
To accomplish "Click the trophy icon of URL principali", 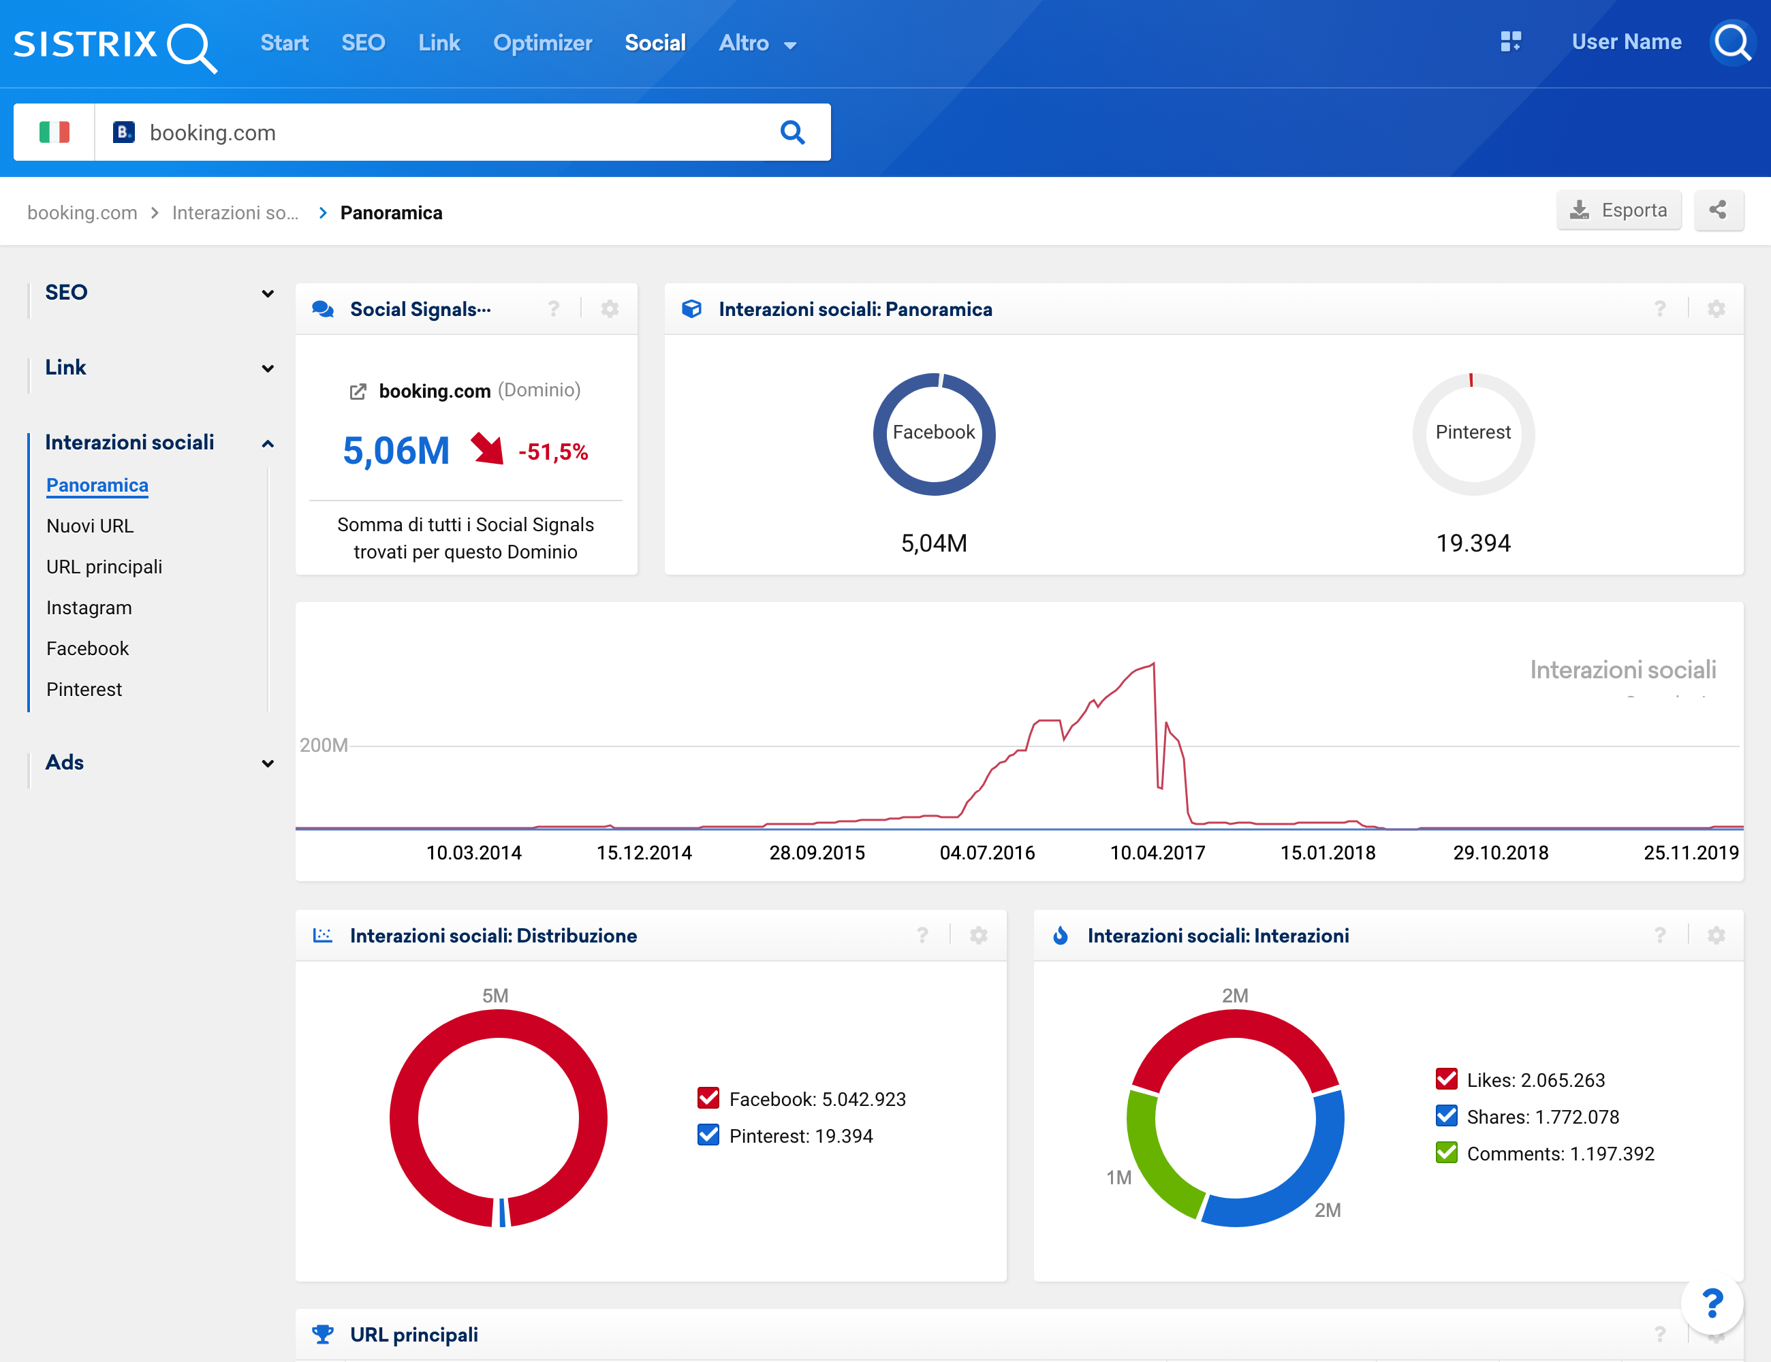I will click(x=323, y=1335).
